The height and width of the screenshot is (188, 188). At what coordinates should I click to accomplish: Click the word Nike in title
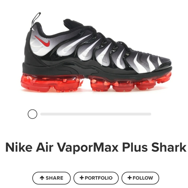[x=19, y=147]
